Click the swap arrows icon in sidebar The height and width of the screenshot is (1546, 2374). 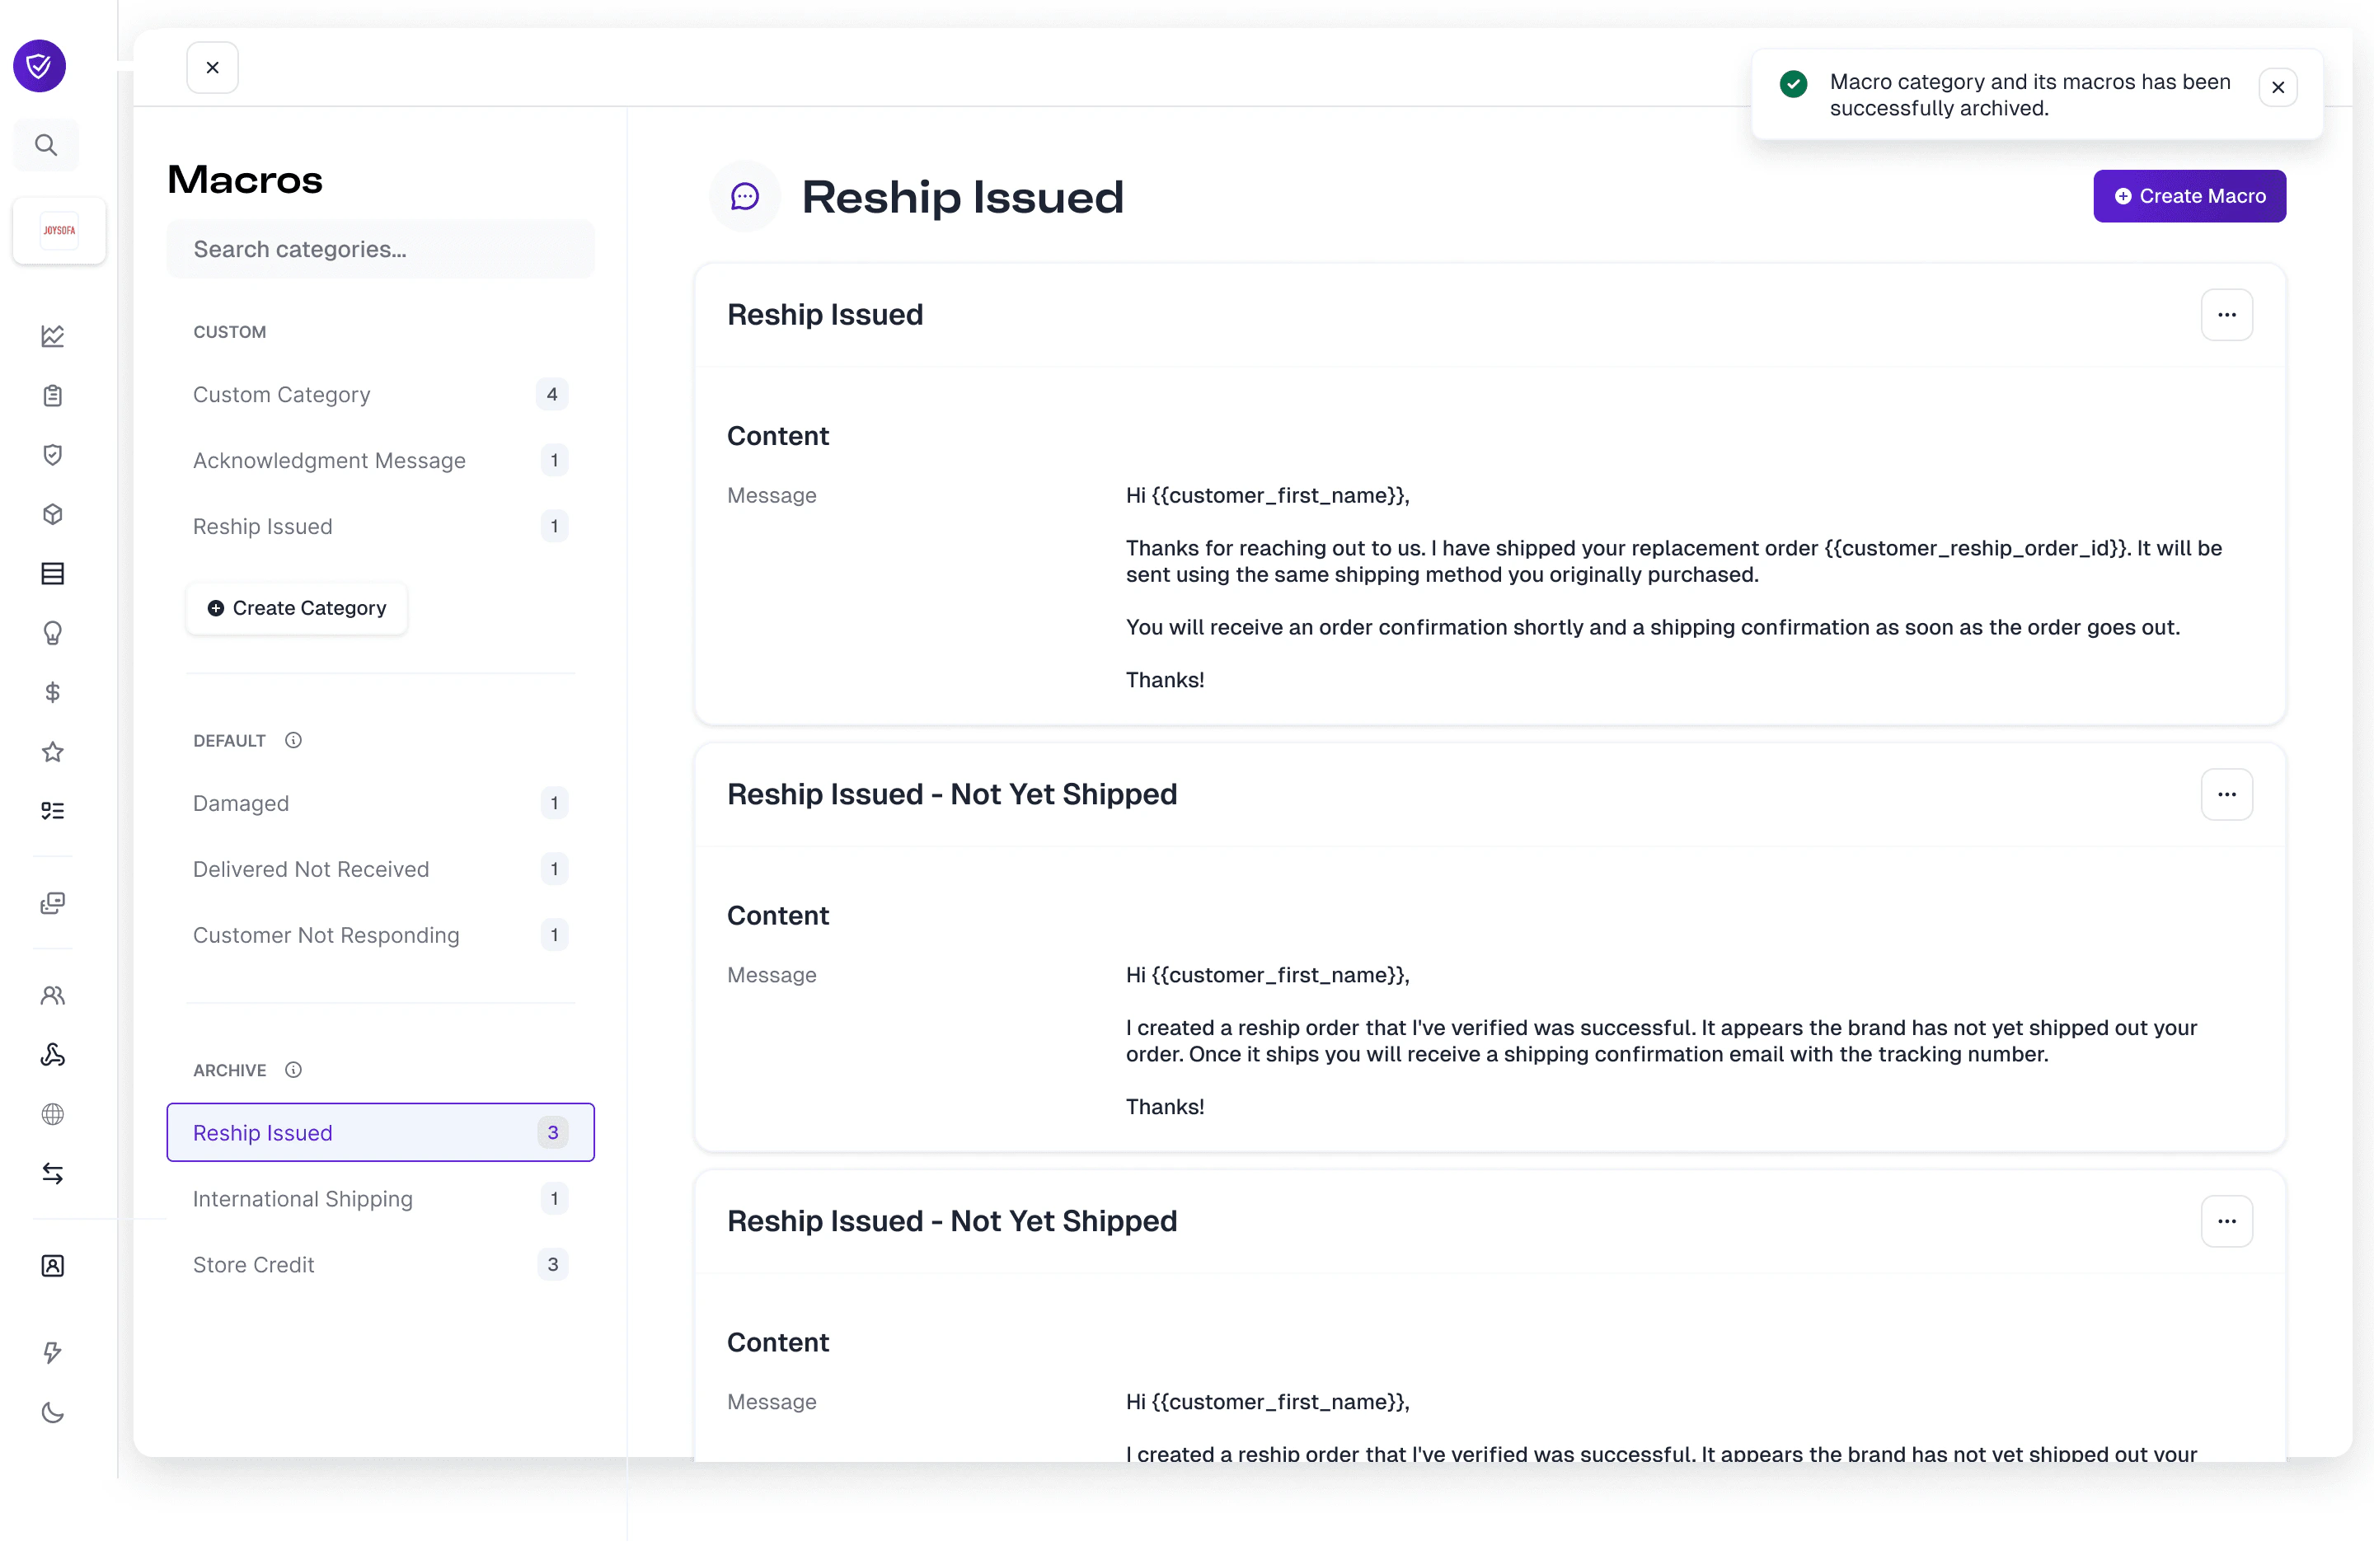(x=53, y=1174)
